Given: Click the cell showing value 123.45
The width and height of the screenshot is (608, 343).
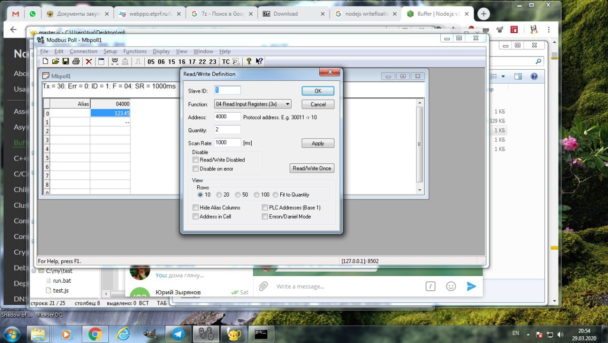Looking at the screenshot, I should coord(110,113).
